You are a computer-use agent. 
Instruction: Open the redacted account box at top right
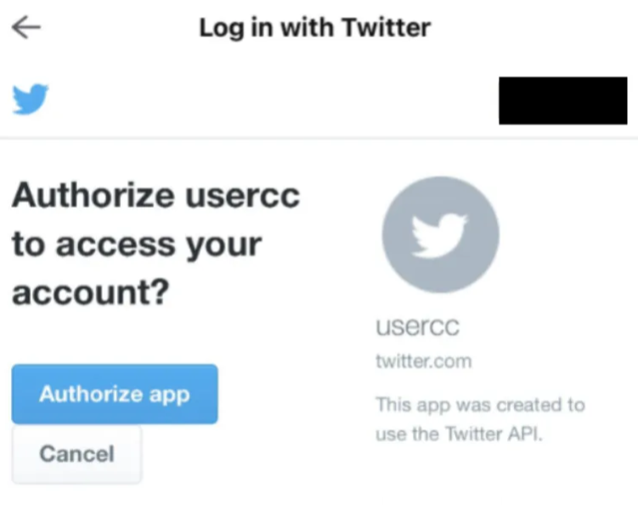563,100
